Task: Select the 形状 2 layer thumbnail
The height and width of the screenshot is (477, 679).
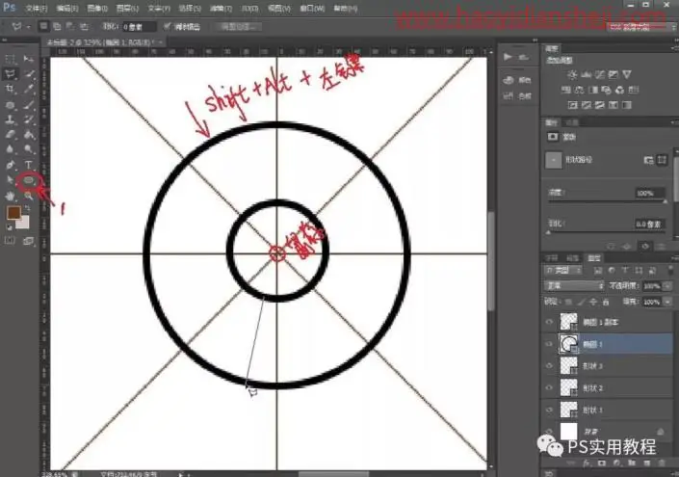Action: 568,387
